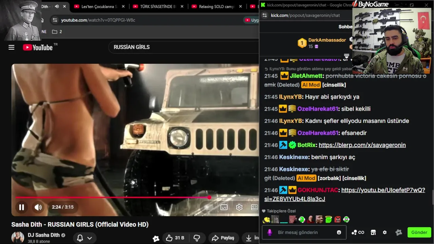Mute the YouTube player volume
Viewport: 434px width, 244px height.
pyautogui.click(x=38, y=207)
